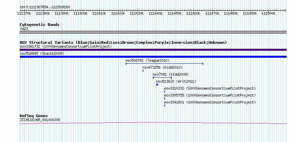Click the nsv513620 Arlt2011 variant marker
The image size is (296, 142).
pos(157,85)
